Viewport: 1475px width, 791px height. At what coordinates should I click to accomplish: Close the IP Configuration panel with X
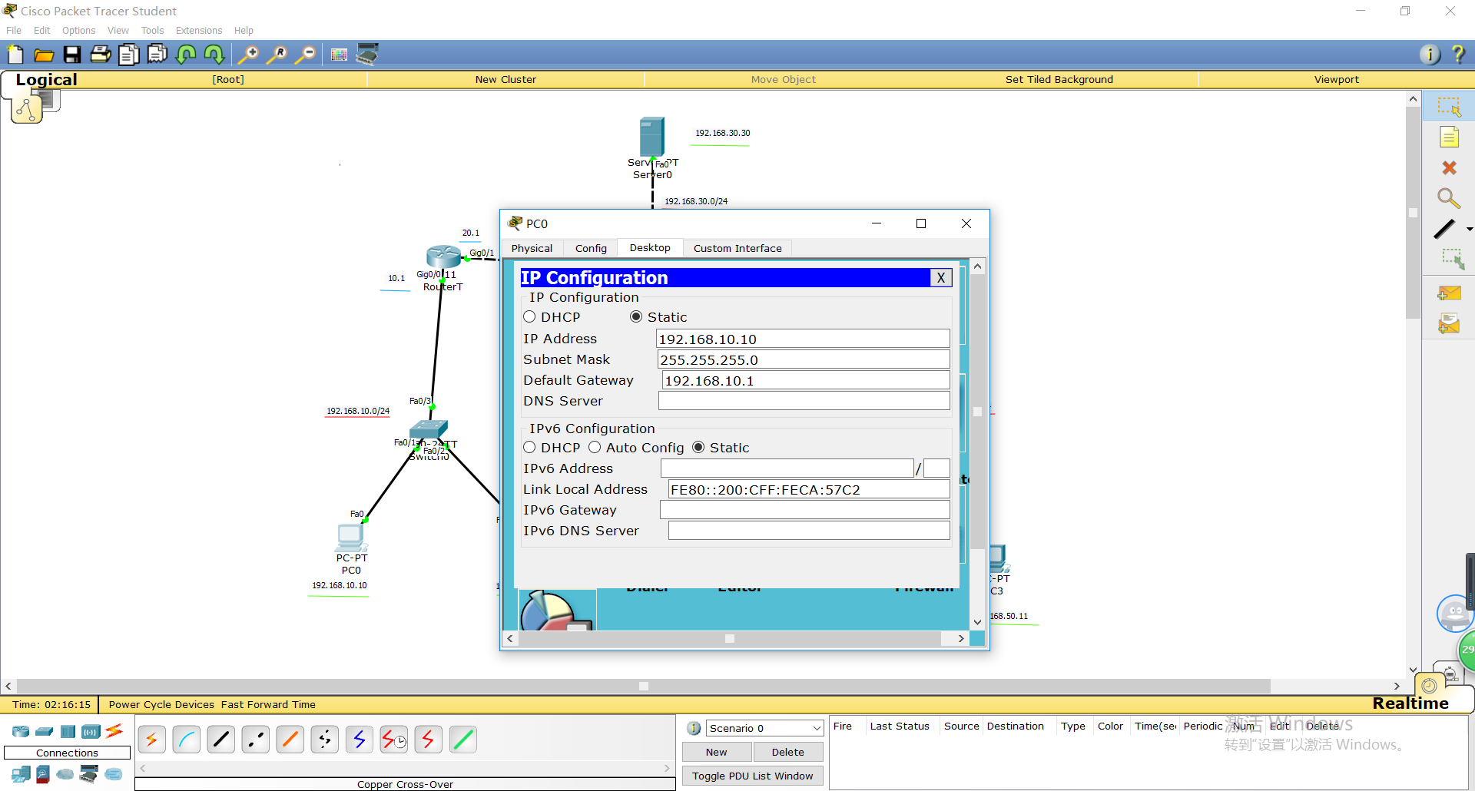pos(940,278)
